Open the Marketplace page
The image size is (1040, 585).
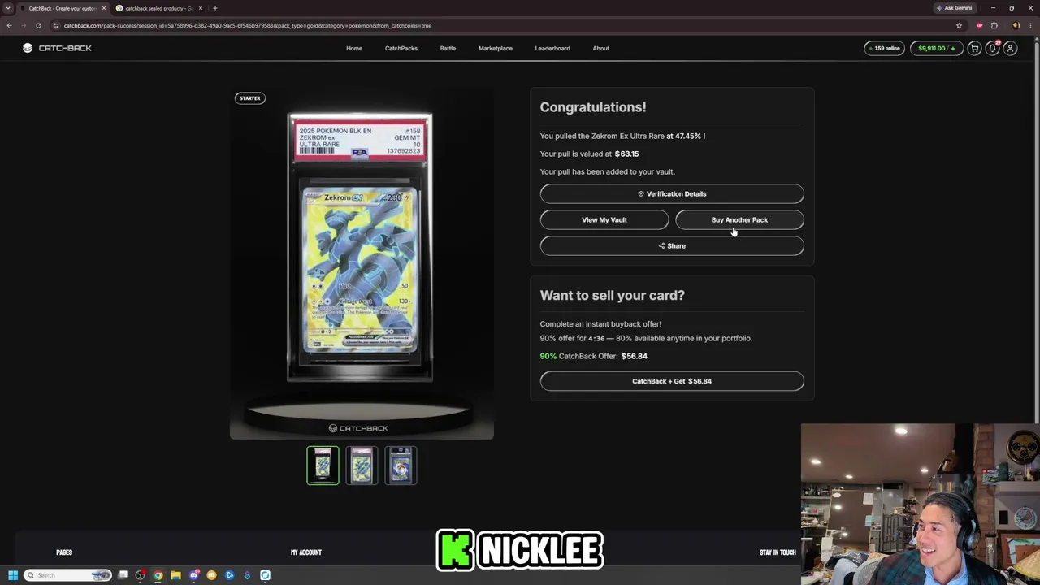click(496, 48)
